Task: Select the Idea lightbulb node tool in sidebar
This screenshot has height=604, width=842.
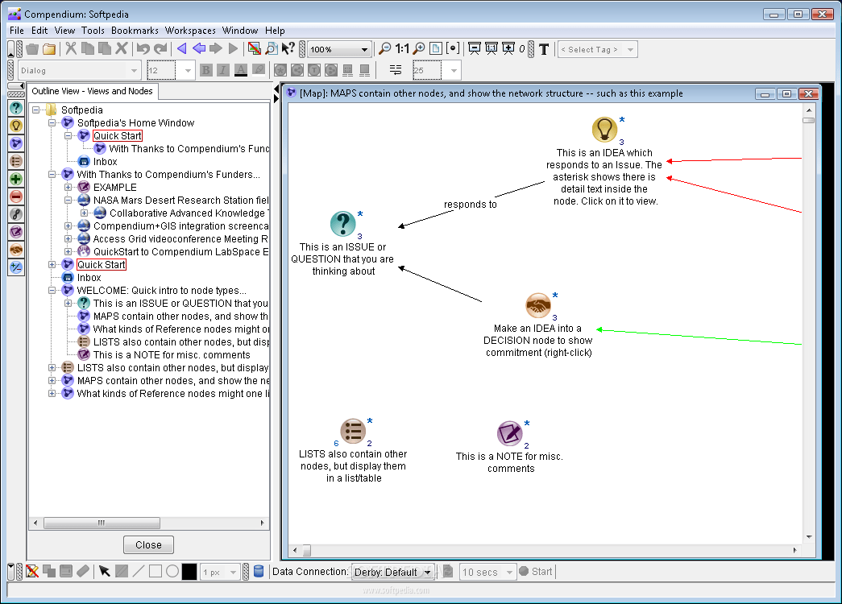Action: [16, 126]
